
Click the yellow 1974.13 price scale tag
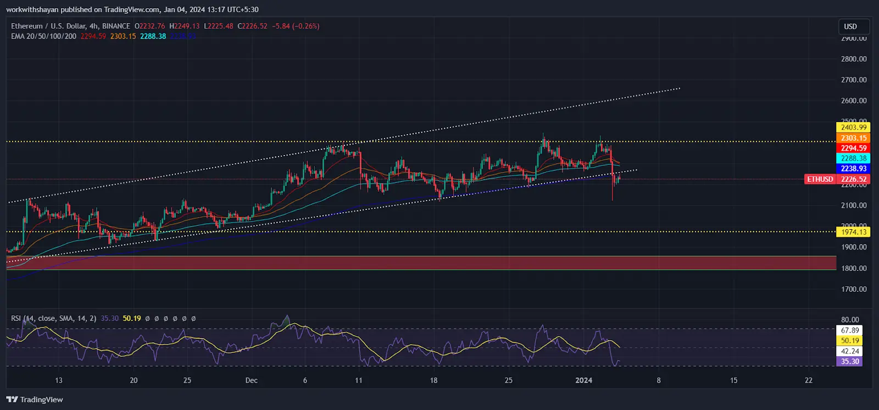853,232
